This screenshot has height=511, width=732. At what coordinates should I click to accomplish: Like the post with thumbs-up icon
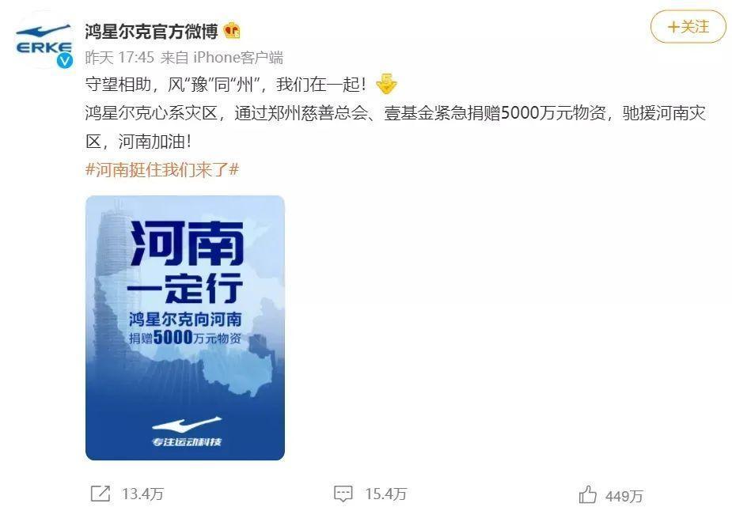(588, 494)
